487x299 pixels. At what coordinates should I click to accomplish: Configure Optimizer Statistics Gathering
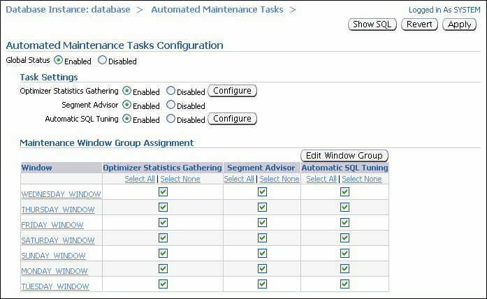232,91
